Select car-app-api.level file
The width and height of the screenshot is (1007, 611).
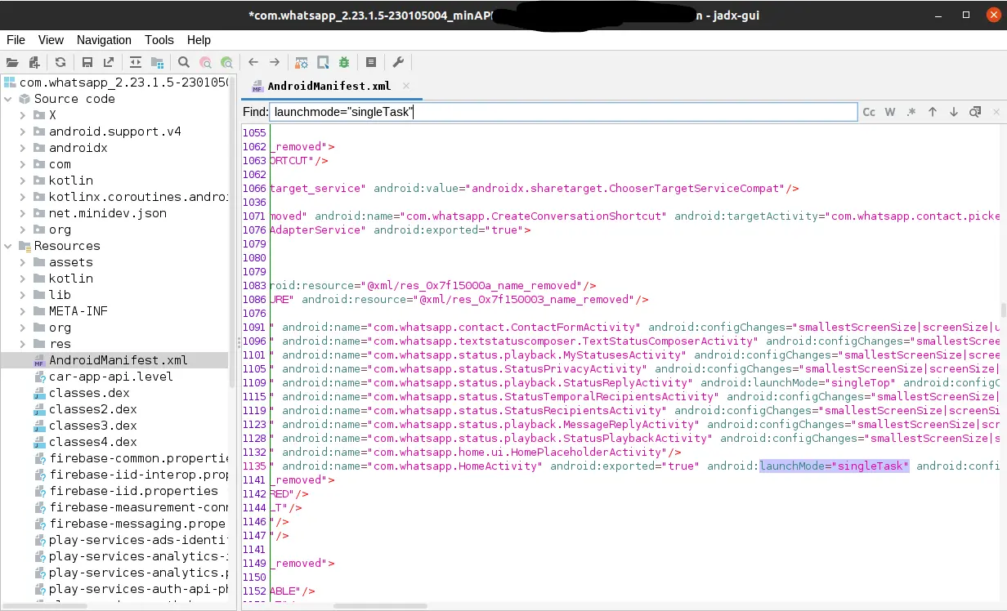point(110,377)
